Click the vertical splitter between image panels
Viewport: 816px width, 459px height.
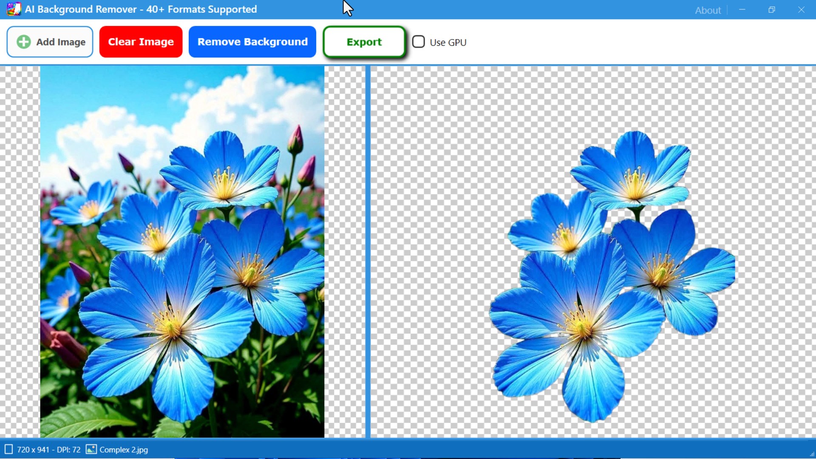pyautogui.click(x=368, y=251)
